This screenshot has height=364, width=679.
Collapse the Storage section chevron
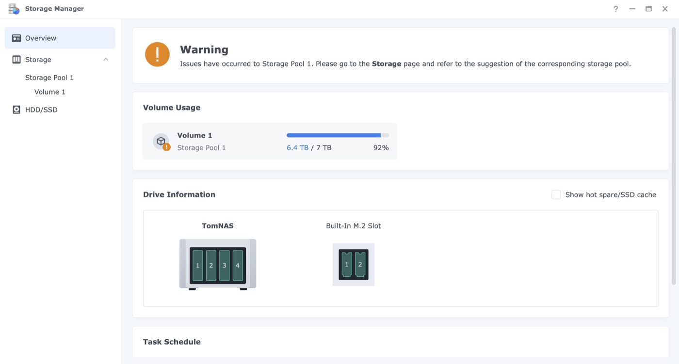point(106,60)
